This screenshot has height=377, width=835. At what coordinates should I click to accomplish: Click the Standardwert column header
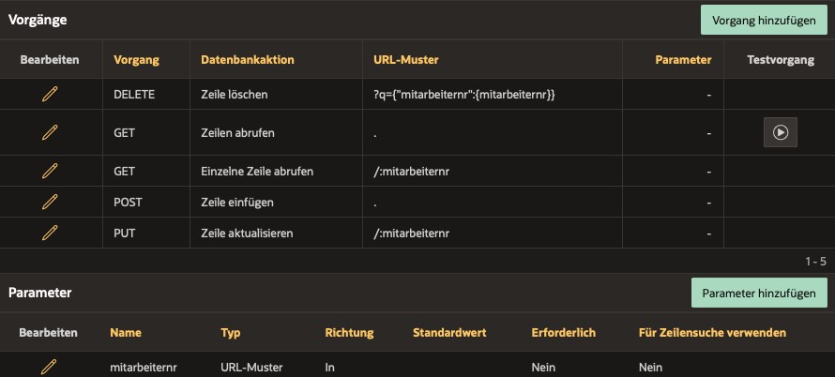tap(449, 333)
